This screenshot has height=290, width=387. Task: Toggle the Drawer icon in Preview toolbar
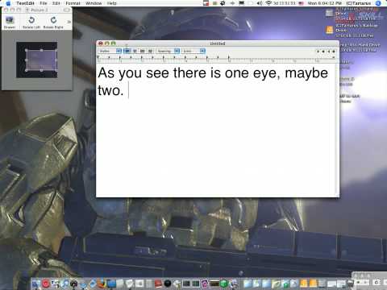pos(10,20)
